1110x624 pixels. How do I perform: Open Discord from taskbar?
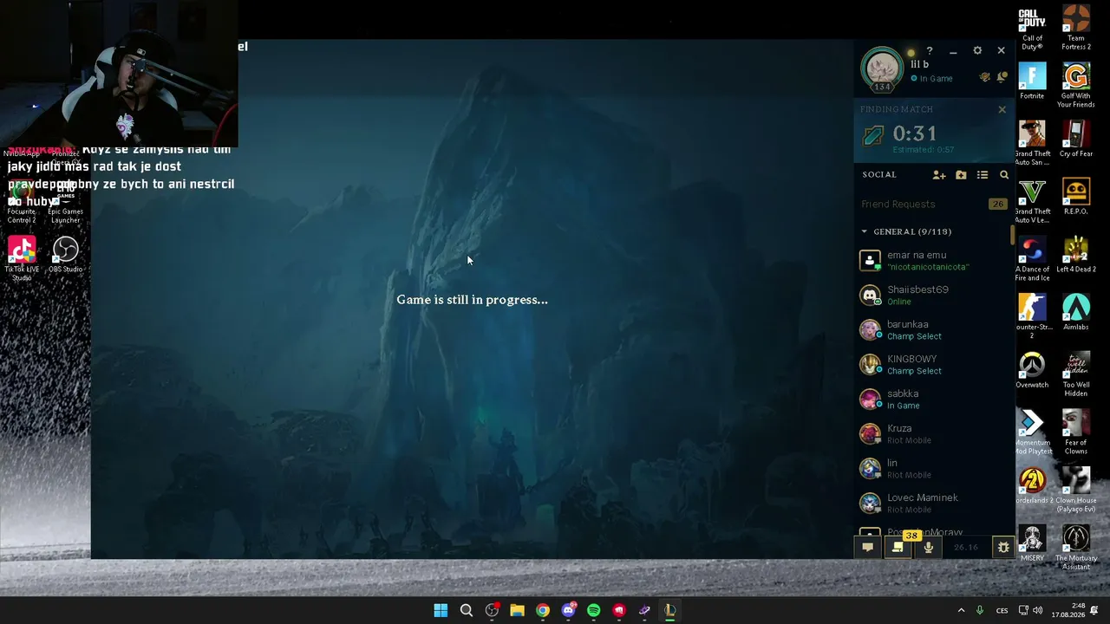click(x=568, y=610)
